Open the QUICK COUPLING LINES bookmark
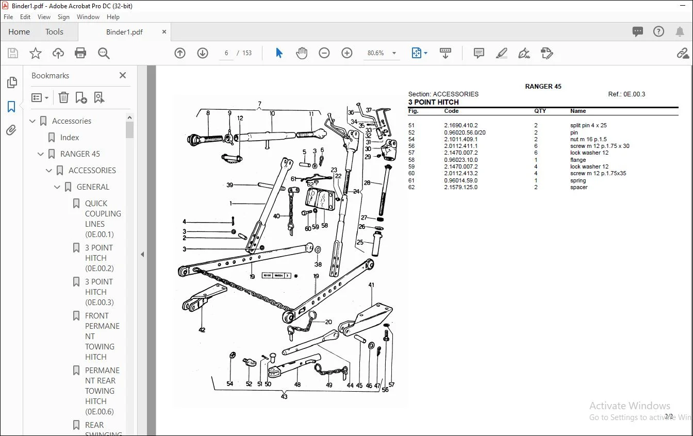This screenshot has width=693, height=436. [x=103, y=219]
